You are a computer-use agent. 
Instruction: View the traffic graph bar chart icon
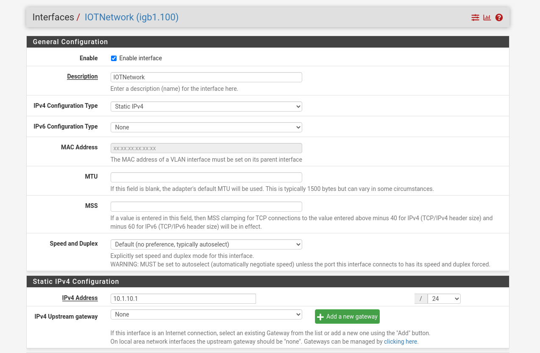pos(487,17)
